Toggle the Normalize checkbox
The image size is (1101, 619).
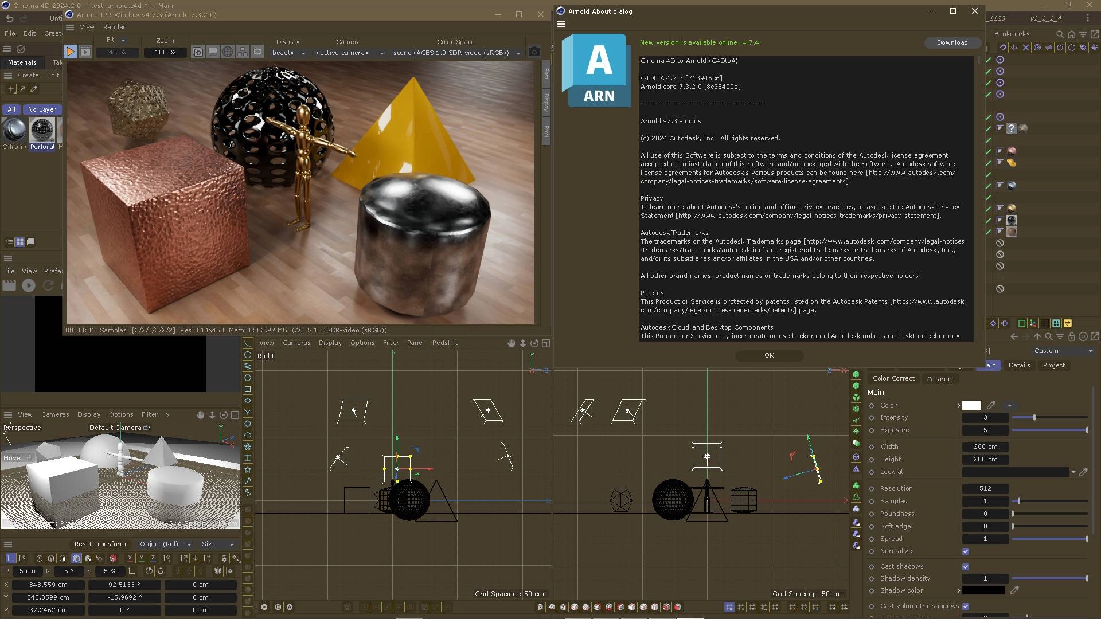pyautogui.click(x=966, y=551)
